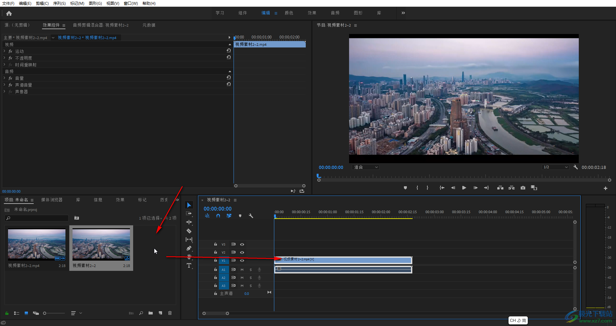Select the Razor tool
Image resolution: width=616 pixels, height=326 pixels.
tap(189, 231)
